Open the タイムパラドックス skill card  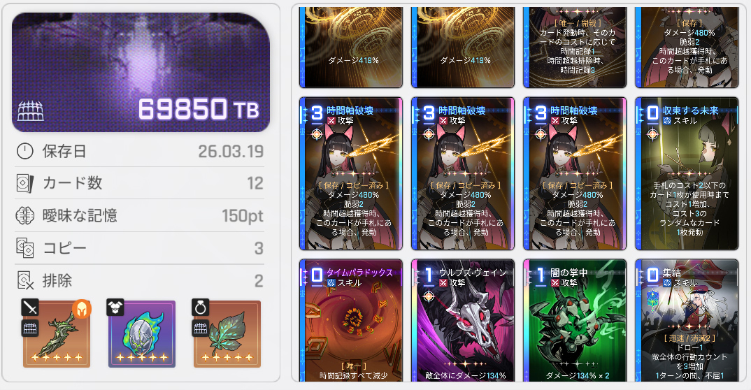coord(350,320)
